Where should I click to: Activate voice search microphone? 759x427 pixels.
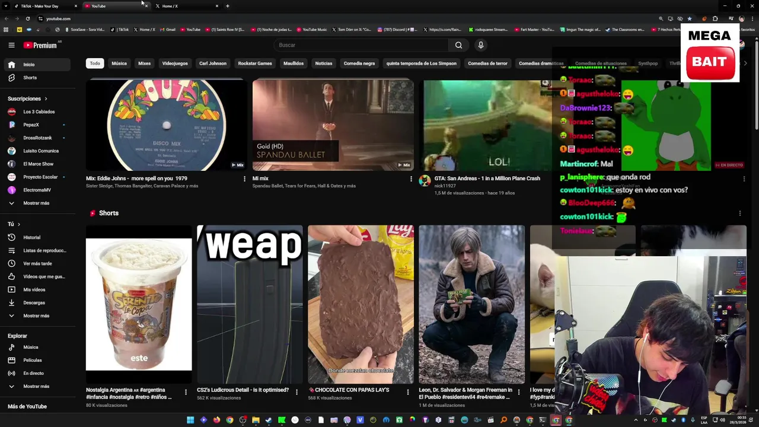(x=481, y=45)
